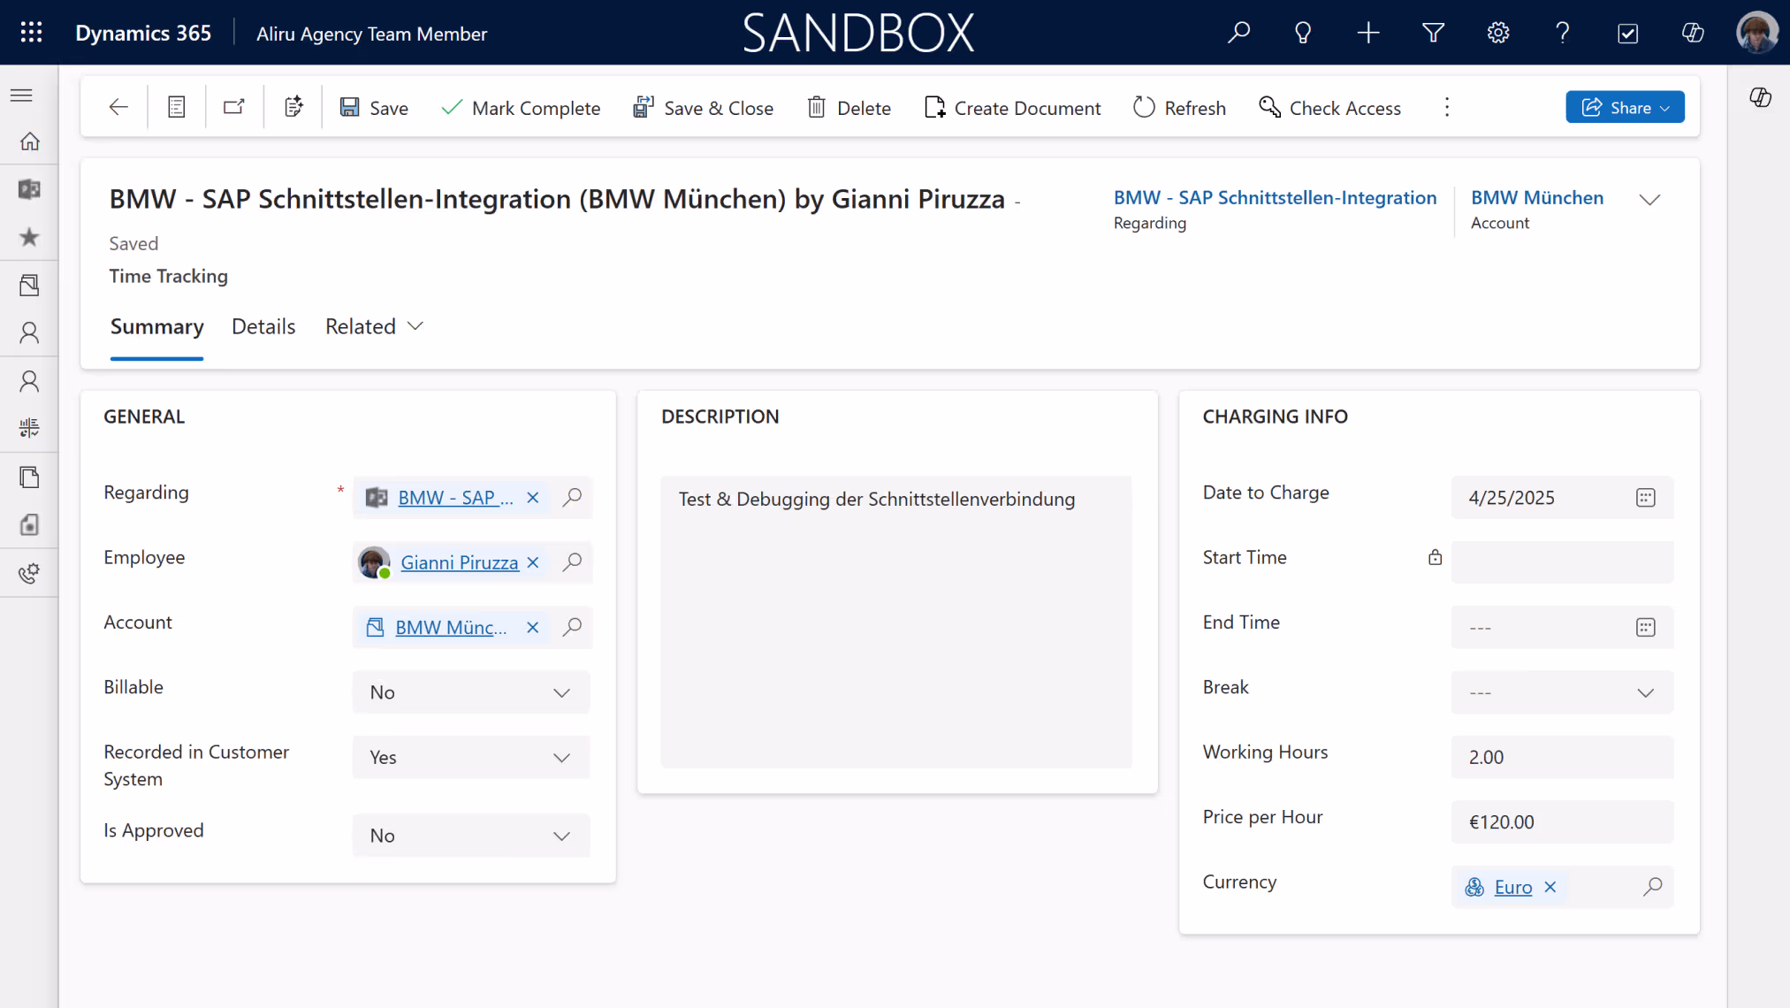Open more commands vertical ellipsis
Screen dimensions: 1790x1008
(1447, 107)
